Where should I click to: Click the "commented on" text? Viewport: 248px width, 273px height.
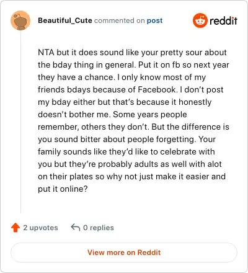(x=119, y=20)
